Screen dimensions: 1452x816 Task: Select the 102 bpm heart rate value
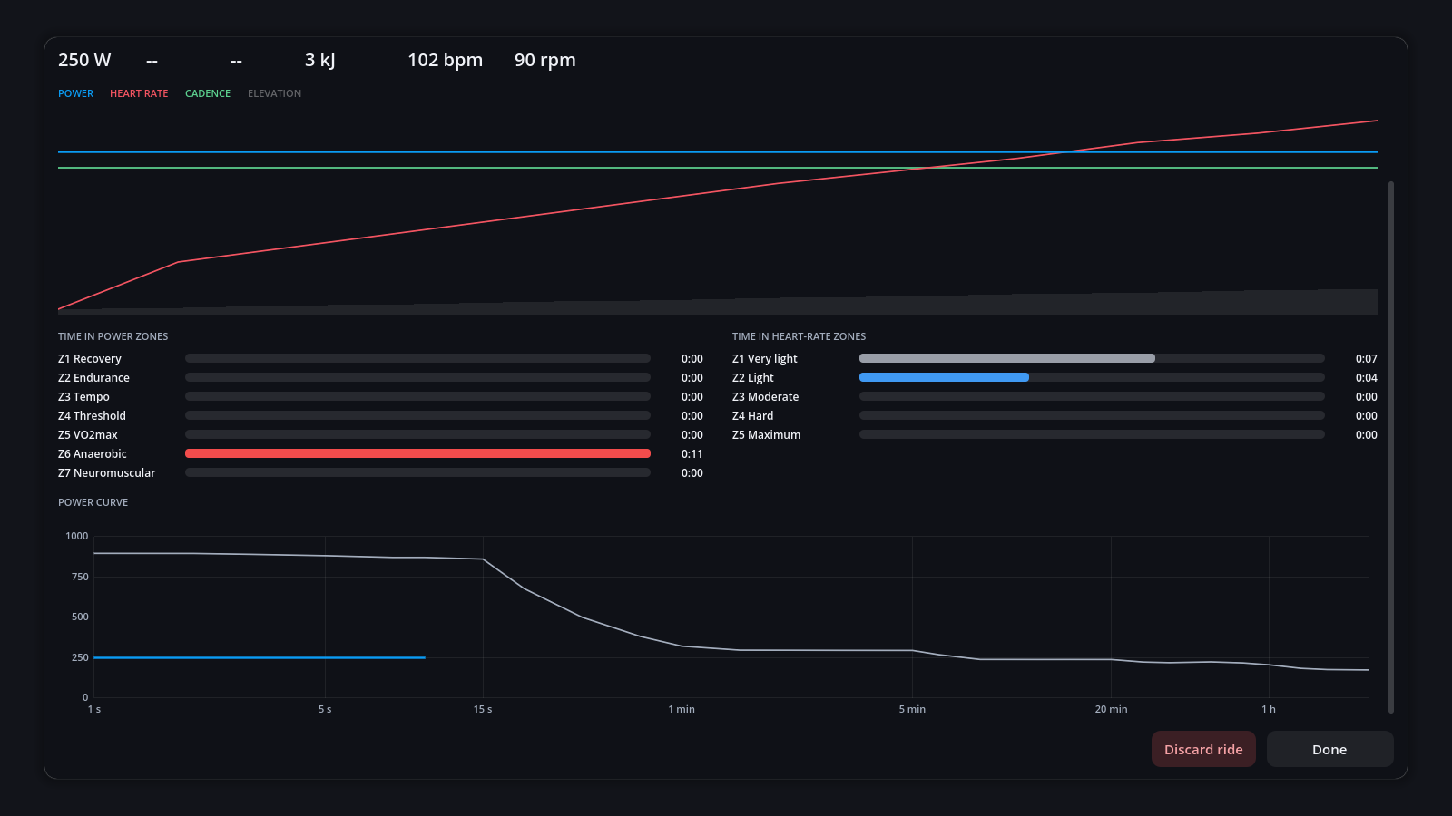pos(445,60)
